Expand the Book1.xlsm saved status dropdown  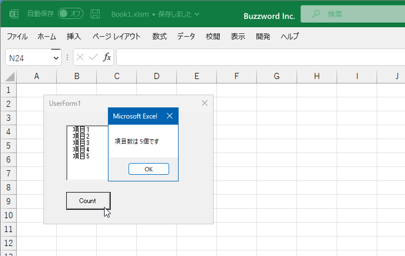coord(197,14)
